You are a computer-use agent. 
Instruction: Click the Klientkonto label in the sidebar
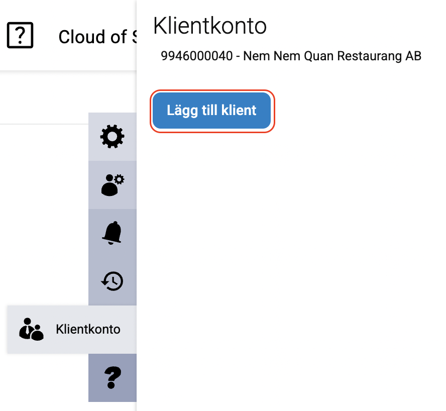coord(88,330)
